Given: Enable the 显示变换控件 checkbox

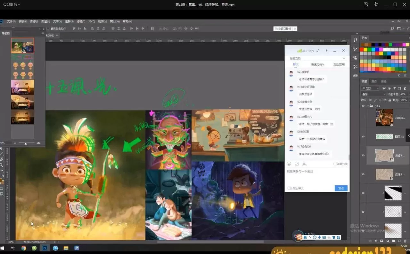Looking at the screenshot, I should click(x=48, y=29).
